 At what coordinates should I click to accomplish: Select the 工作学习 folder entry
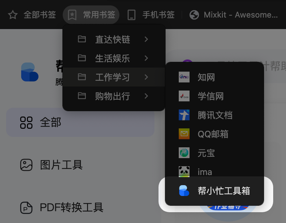click(x=114, y=77)
